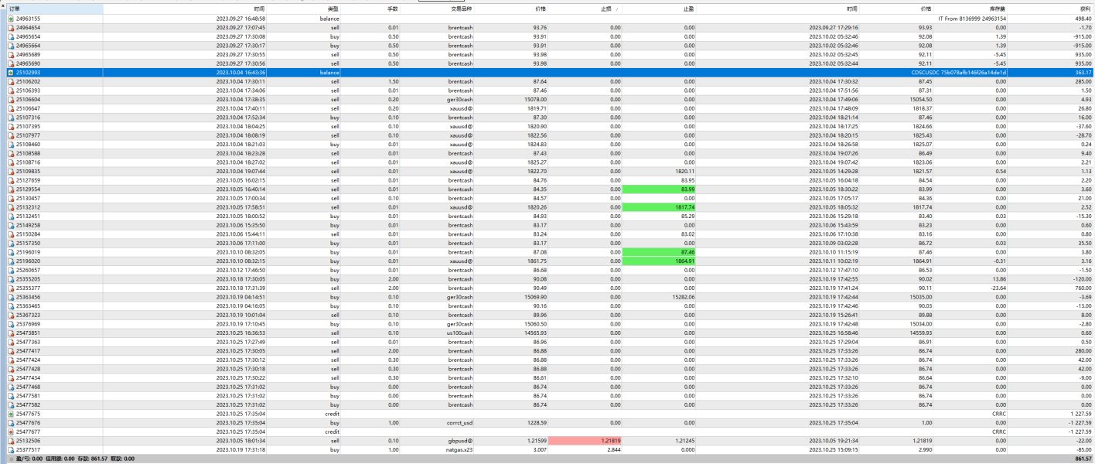Viewport: 1095px width, 464px height.
Task: Click the take-profit value 15282.06
Action: click(683, 298)
